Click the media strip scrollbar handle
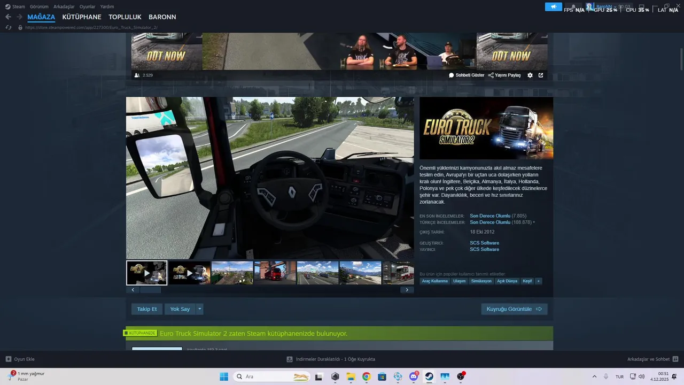 [150, 290]
